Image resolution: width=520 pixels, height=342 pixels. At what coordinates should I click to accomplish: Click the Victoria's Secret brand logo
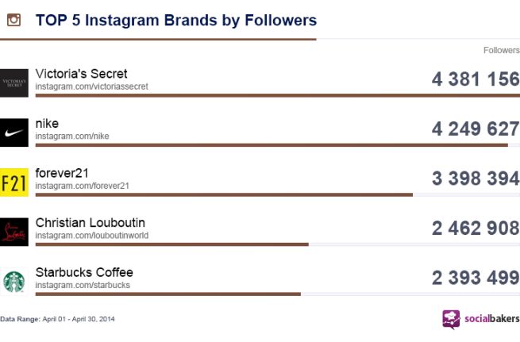tap(14, 83)
